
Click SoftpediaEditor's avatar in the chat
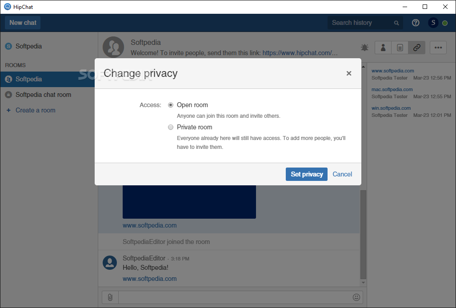click(x=110, y=263)
